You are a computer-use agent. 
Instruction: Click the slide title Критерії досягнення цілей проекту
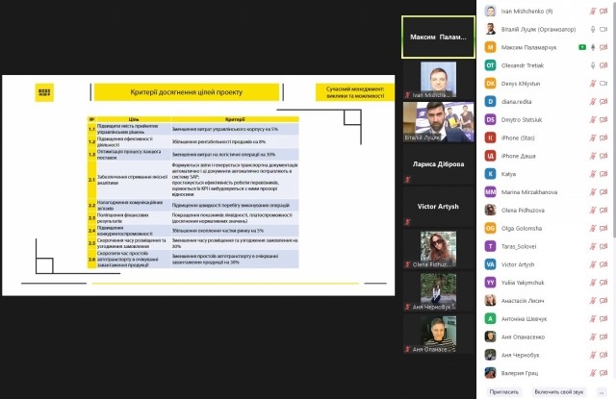tap(187, 92)
